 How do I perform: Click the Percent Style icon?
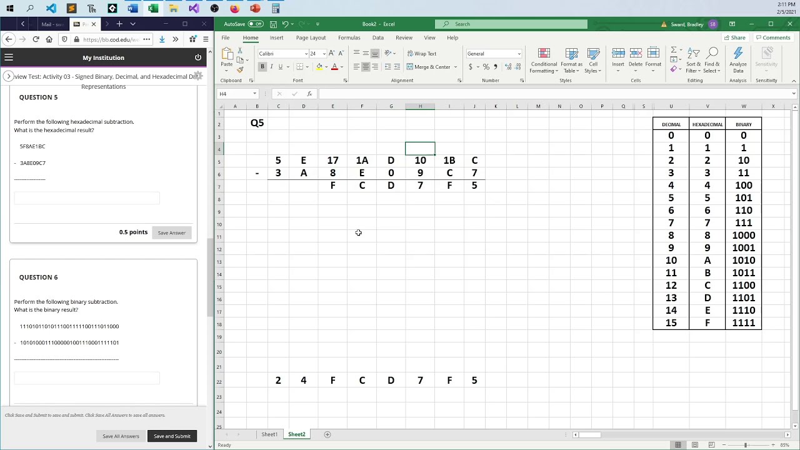(486, 67)
